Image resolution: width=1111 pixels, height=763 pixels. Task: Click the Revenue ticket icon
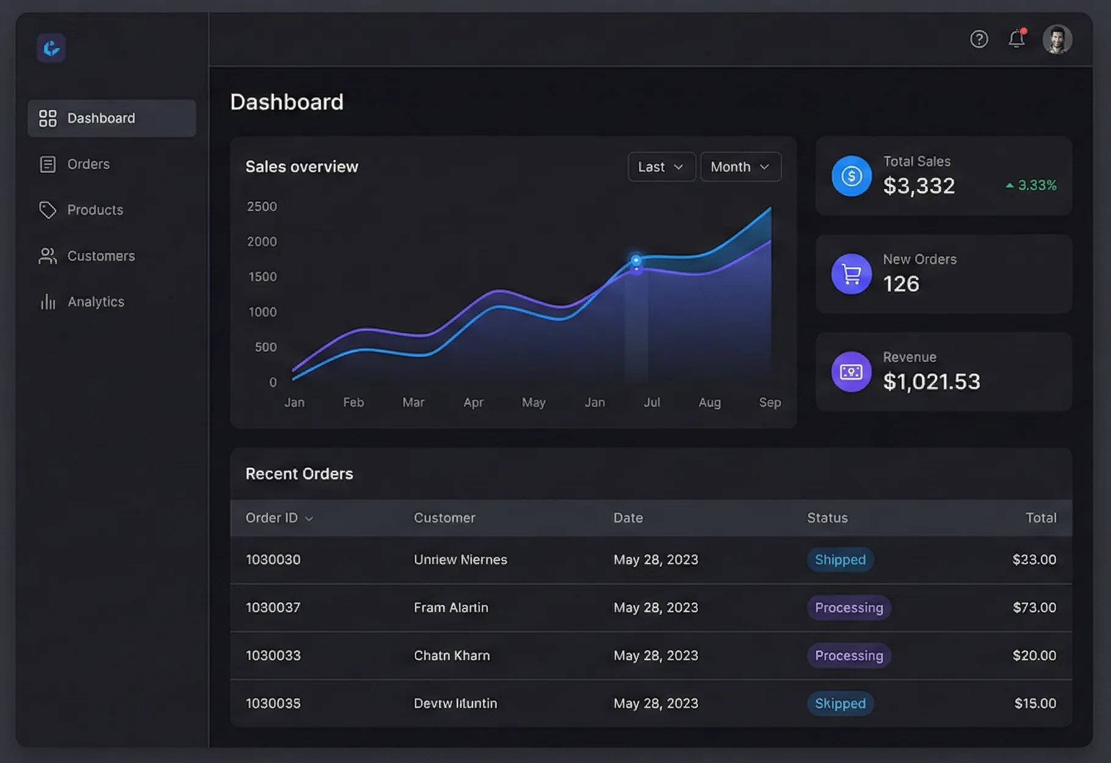pos(851,371)
